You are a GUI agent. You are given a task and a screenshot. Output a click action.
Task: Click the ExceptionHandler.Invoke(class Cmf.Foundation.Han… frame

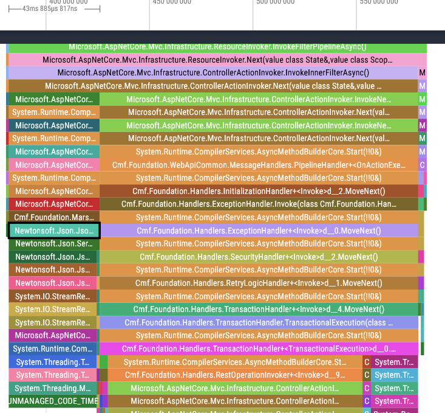point(259,204)
